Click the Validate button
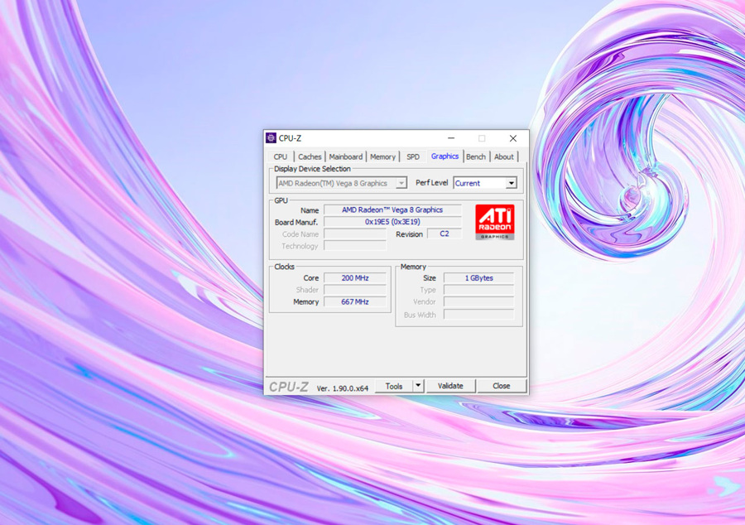Image resolution: width=745 pixels, height=525 pixels. [450, 386]
